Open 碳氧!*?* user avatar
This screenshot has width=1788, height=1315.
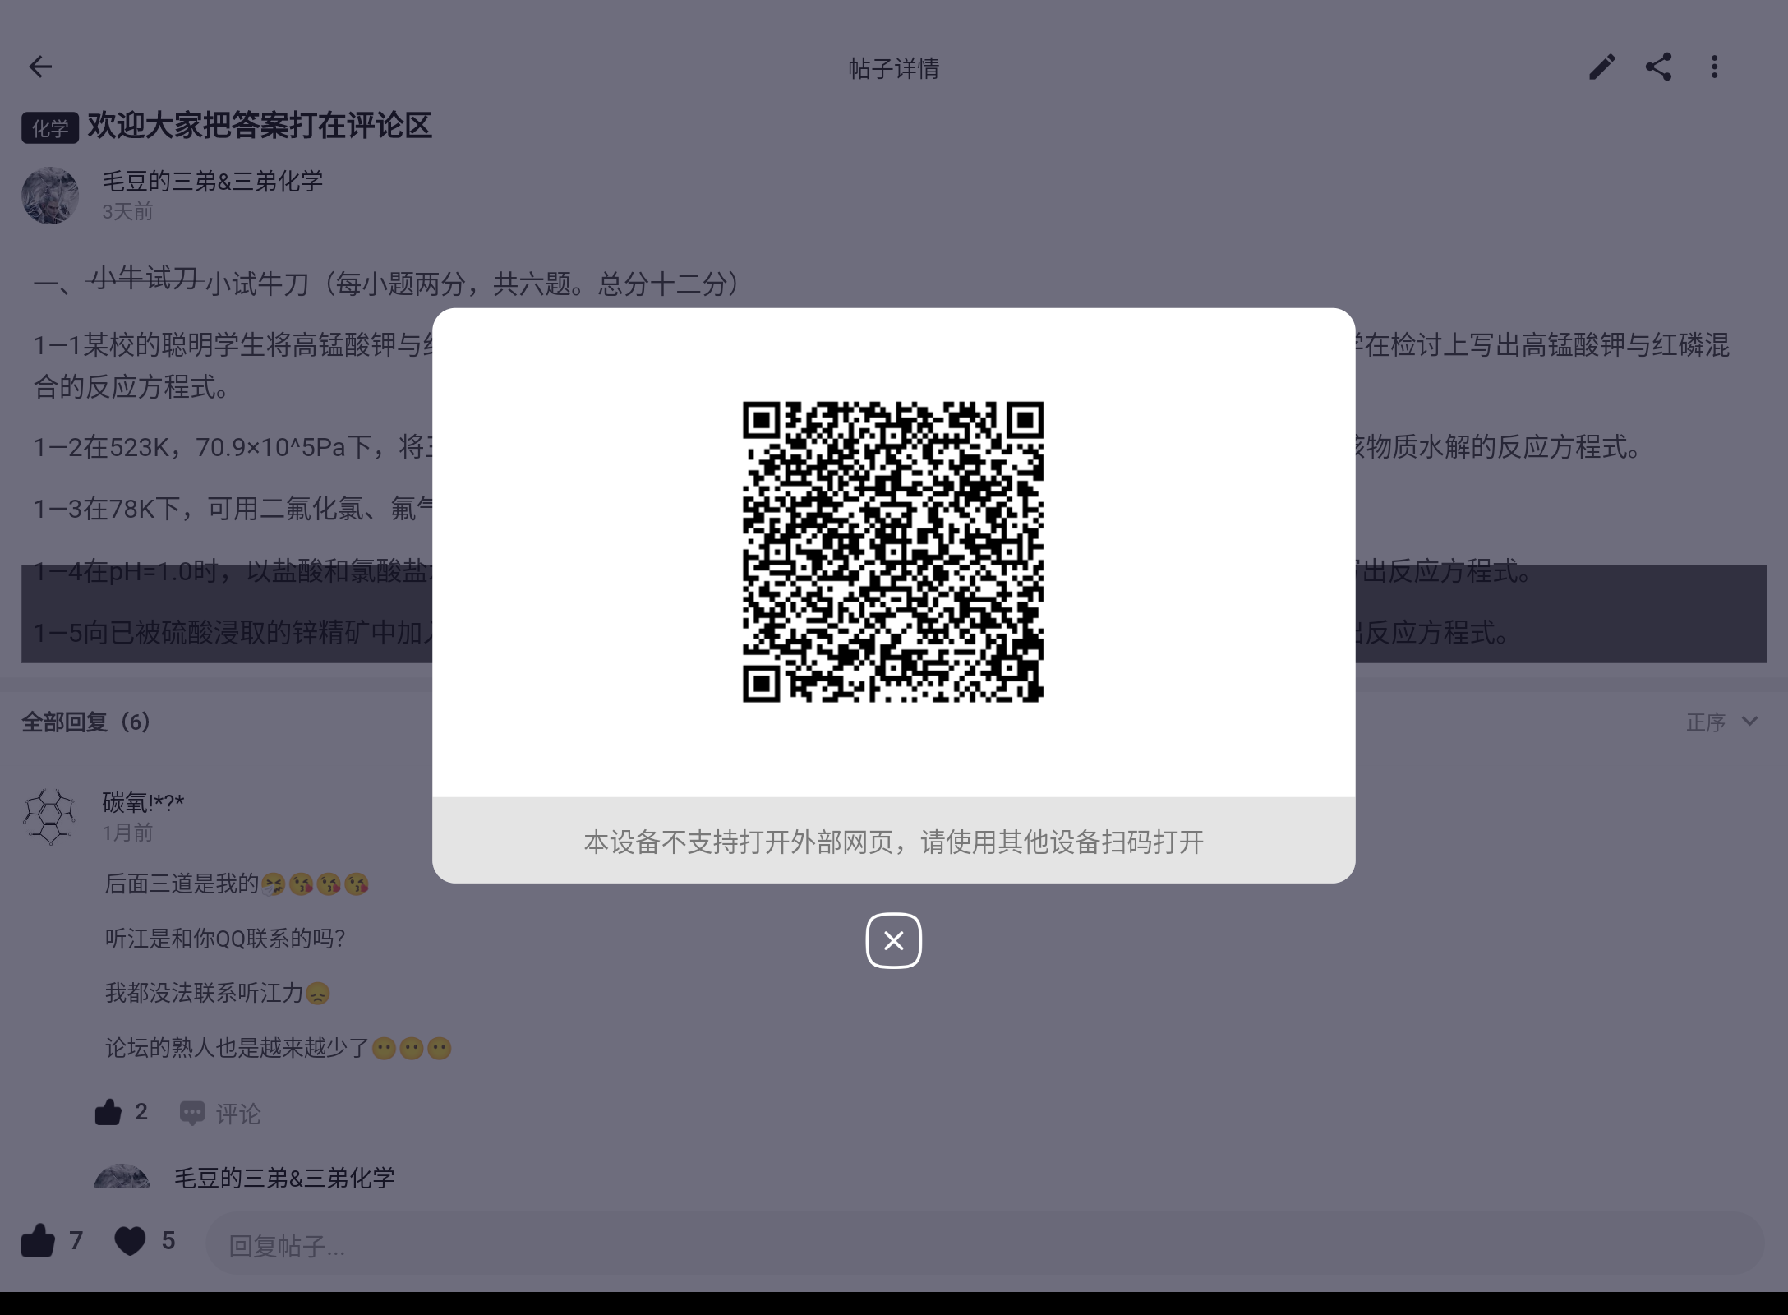pyautogui.click(x=50, y=816)
